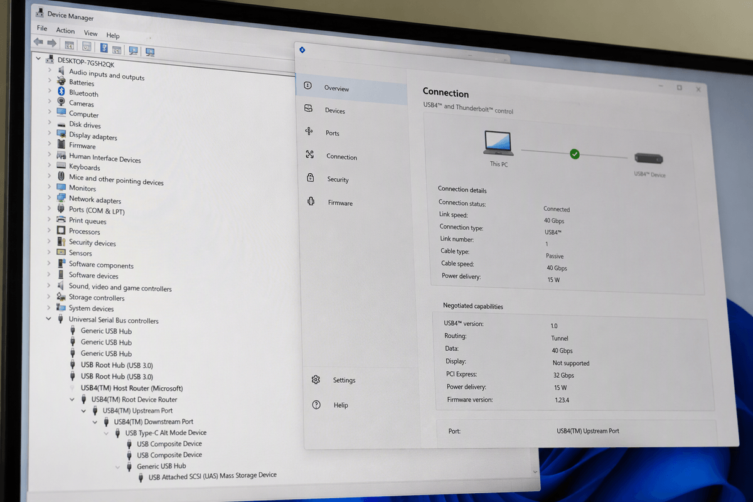This screenshot has height=502, width=753.
Task: Expand the Firmware category
Action: pyautogui.click(x=50, y=144)
